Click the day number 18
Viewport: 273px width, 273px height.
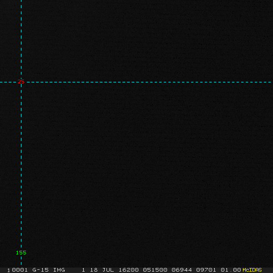[94, 270]
